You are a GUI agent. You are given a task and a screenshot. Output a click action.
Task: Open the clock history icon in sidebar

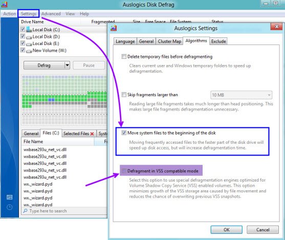pos(9,207)
